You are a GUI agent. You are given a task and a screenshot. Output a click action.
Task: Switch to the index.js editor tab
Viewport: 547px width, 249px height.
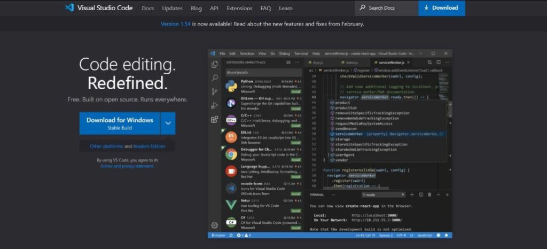(350, 63)
